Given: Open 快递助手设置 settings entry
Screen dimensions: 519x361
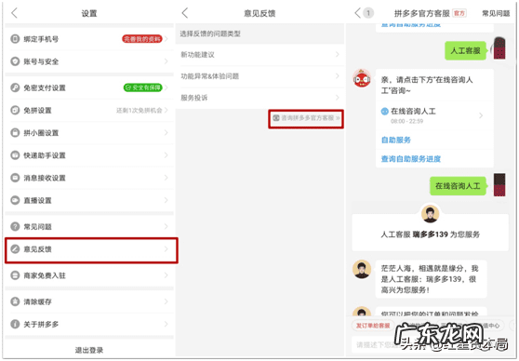Looking at the screenshot, I should coord(89,155).
